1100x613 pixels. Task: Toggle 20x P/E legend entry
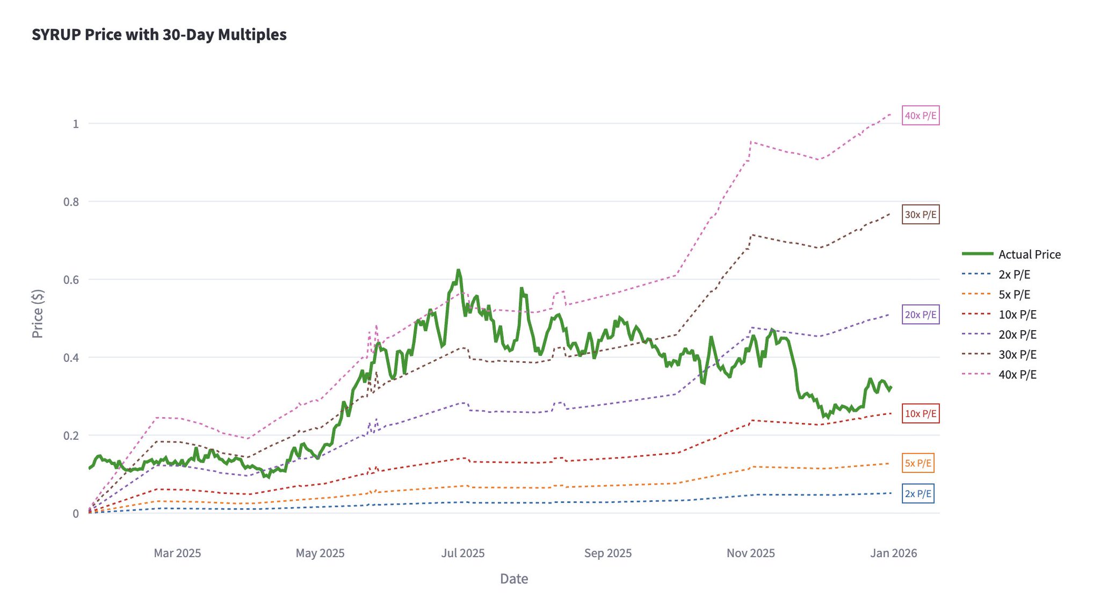1017,334
